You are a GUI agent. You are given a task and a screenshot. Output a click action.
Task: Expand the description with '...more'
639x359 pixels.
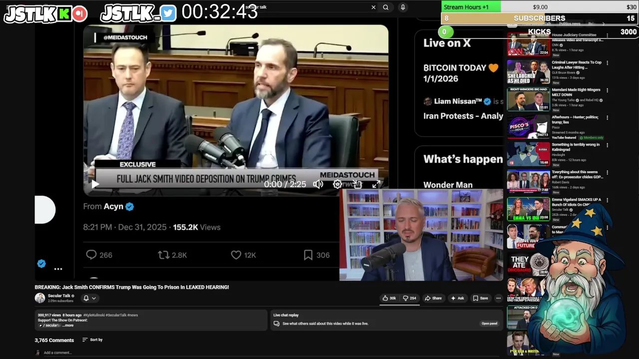pyautogui.click(x=68, y=325)
